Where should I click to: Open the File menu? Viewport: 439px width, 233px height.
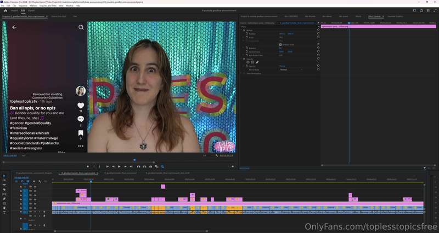3,5
